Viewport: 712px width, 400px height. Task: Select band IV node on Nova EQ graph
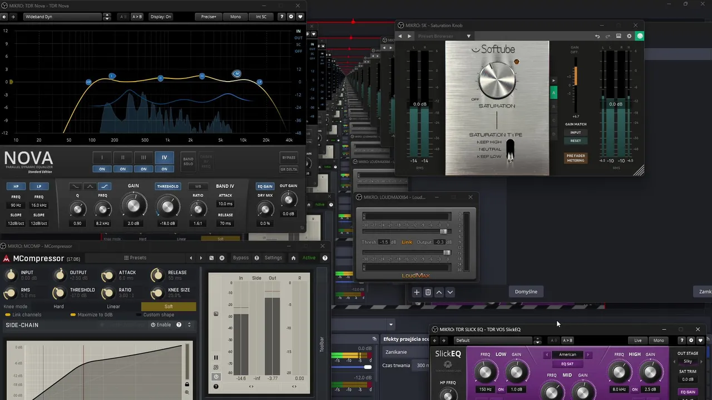click(x=236, y=73)
